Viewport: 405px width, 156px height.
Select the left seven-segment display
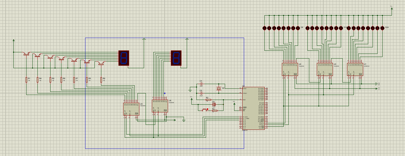click(124, 58)
